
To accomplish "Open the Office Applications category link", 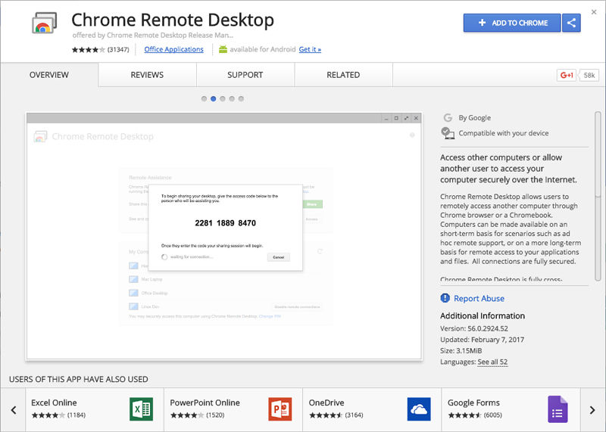I will coord(173,49).
